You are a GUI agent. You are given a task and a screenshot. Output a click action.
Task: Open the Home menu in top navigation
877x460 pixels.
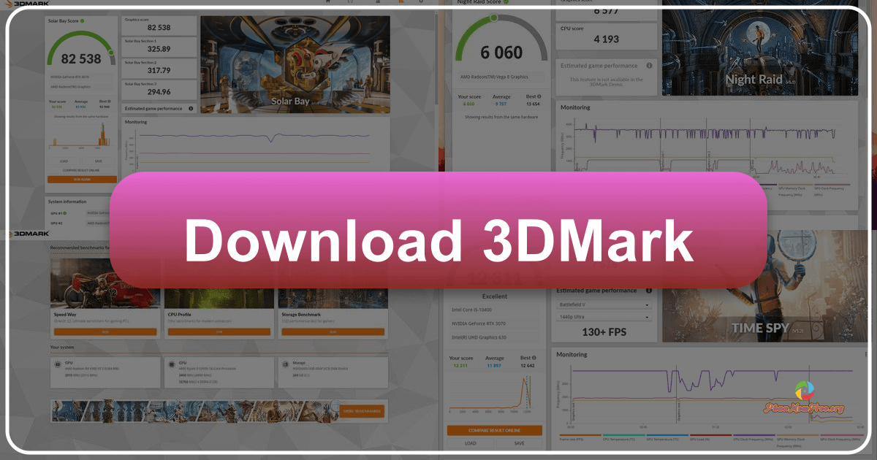coord(327,2)
